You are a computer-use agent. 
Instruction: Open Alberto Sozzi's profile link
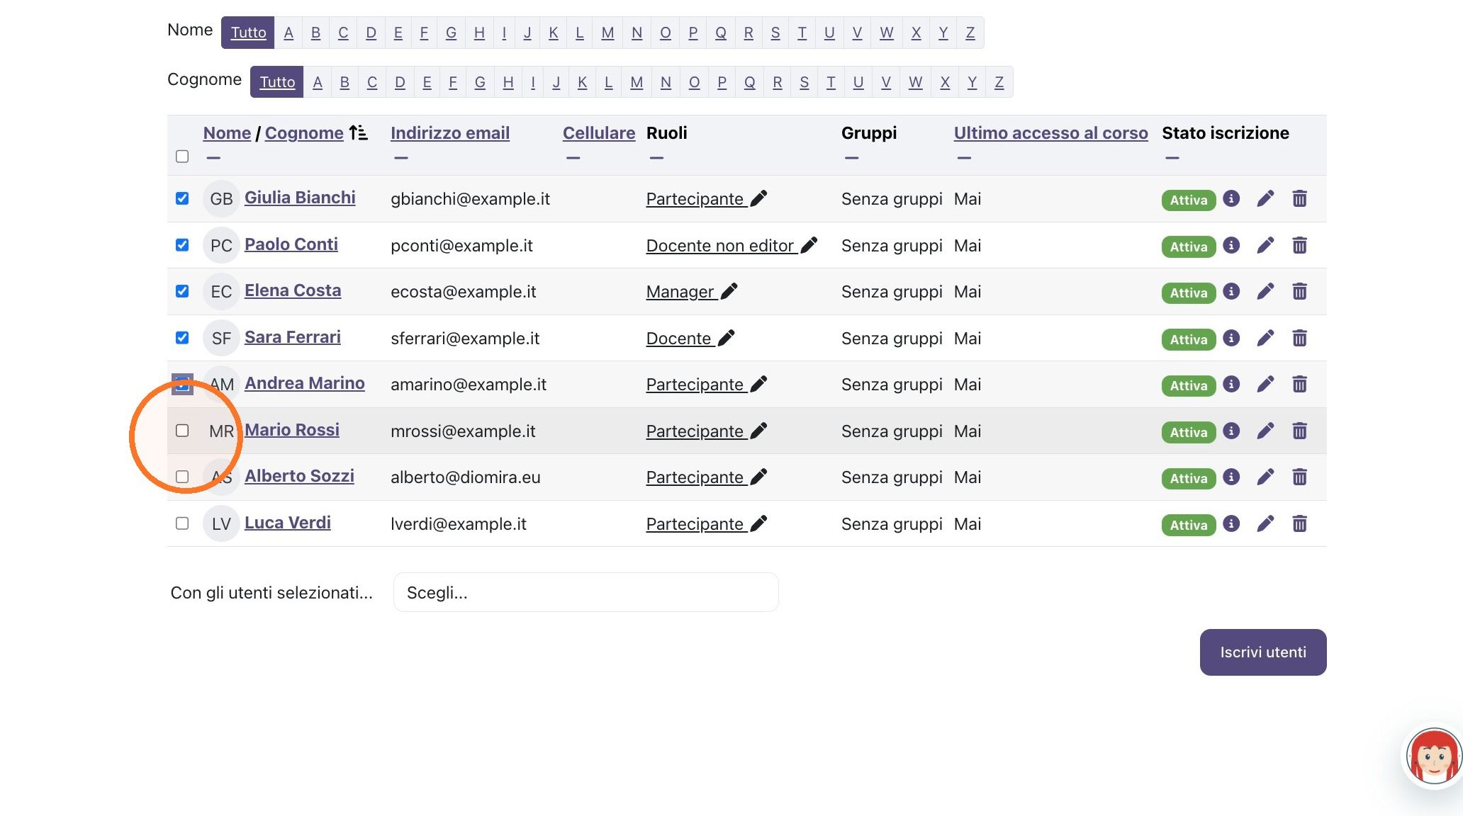click(299, 476)
